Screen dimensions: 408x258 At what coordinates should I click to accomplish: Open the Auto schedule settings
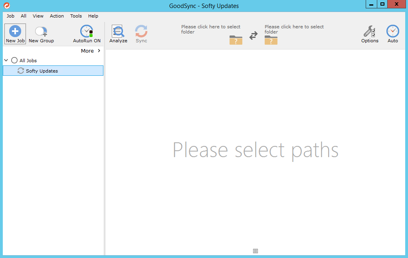(x=393, y=34)
